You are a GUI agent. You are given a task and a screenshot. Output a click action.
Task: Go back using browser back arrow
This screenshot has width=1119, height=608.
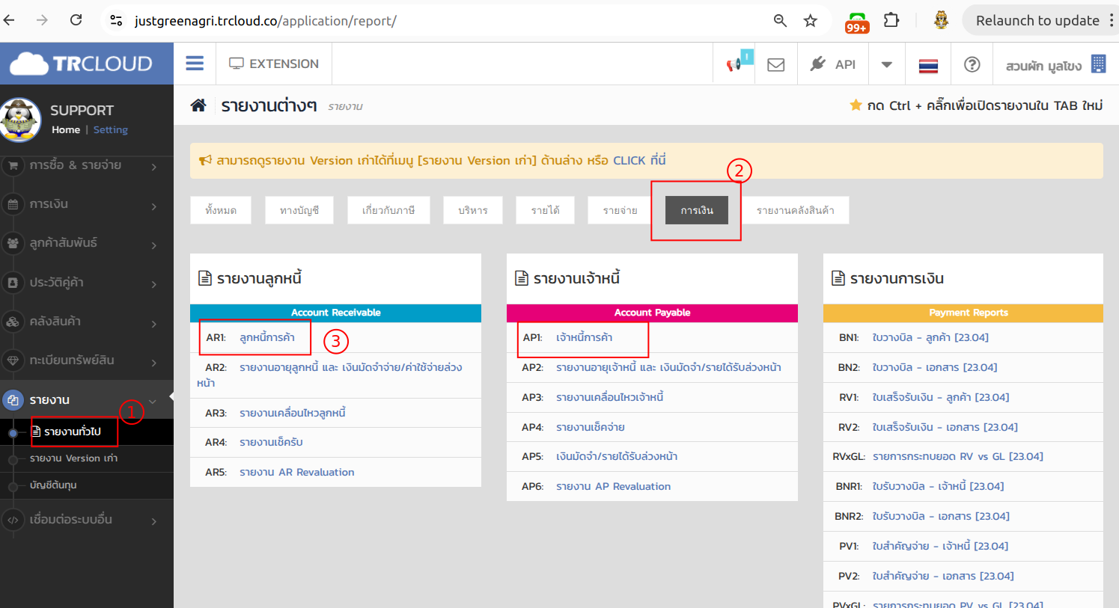tap(9, 20)
